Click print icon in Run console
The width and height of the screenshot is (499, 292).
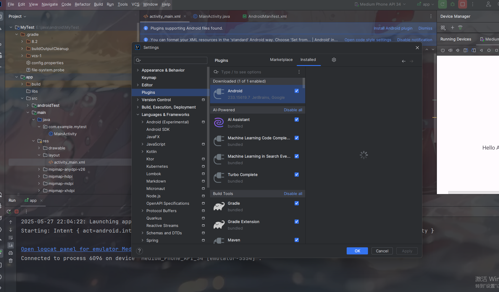coord(11,253)
